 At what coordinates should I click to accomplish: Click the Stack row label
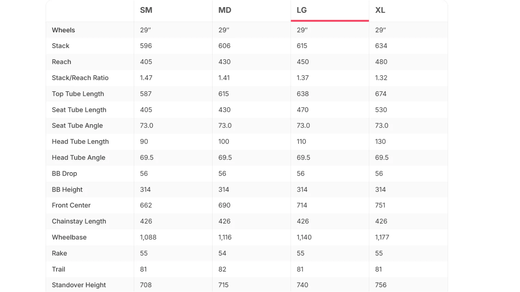coord(60,46)
